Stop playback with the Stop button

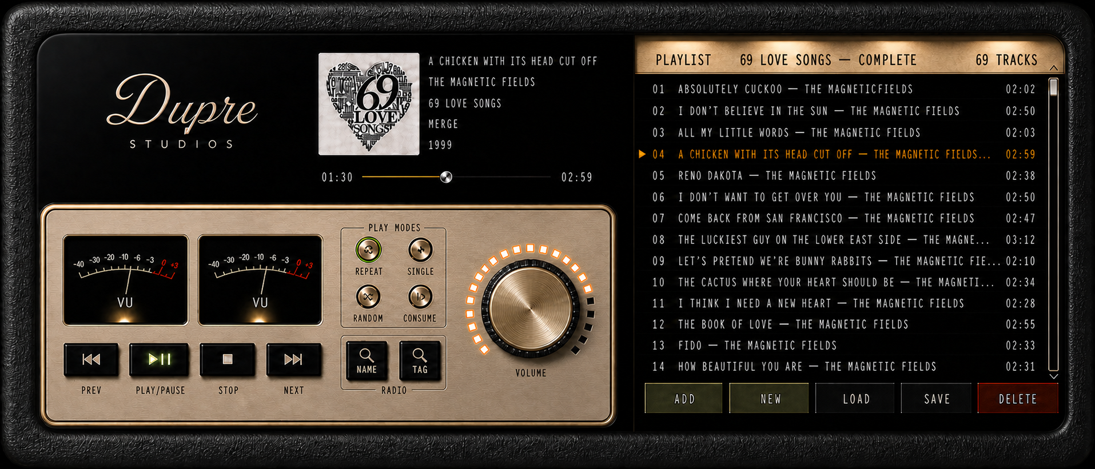[228, 359]
